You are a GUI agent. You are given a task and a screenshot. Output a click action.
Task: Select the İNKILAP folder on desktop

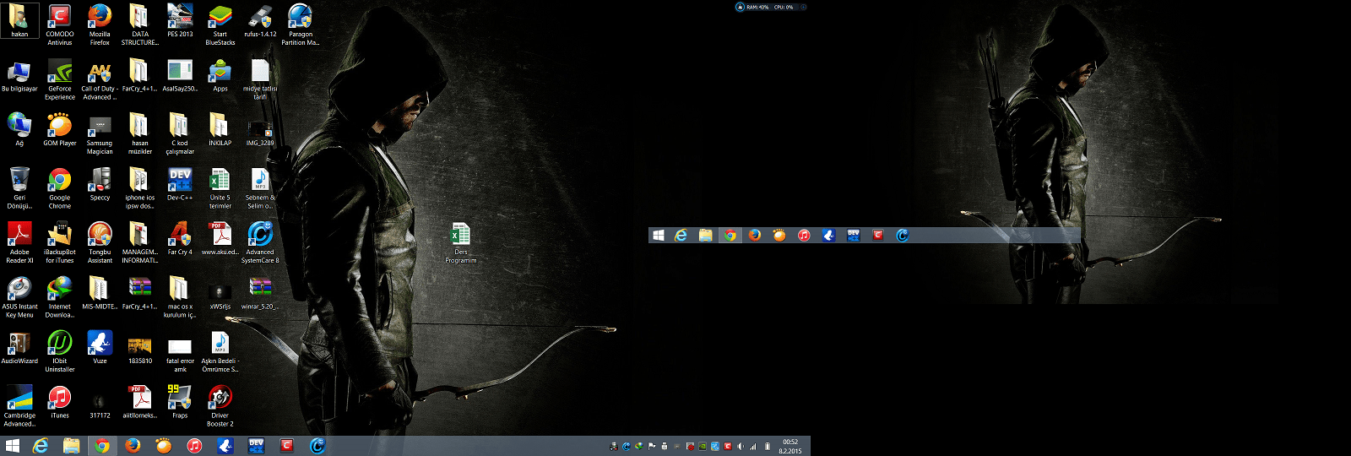click(x=220, y=129)
